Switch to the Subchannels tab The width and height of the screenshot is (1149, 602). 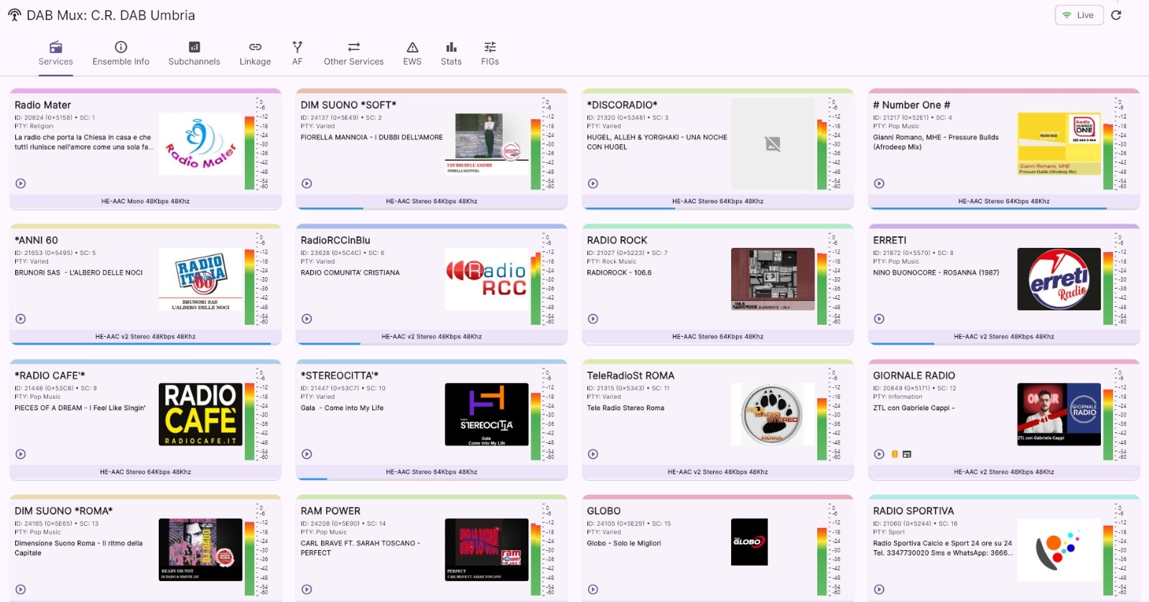click(x=194, y=54)
